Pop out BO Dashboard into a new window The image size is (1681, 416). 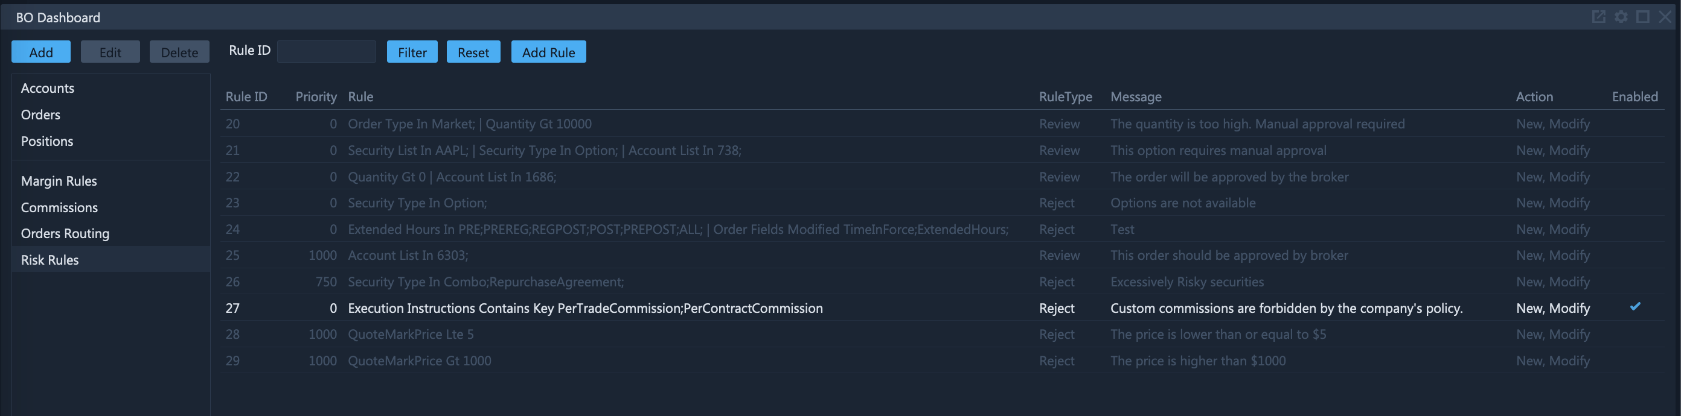1599,16
